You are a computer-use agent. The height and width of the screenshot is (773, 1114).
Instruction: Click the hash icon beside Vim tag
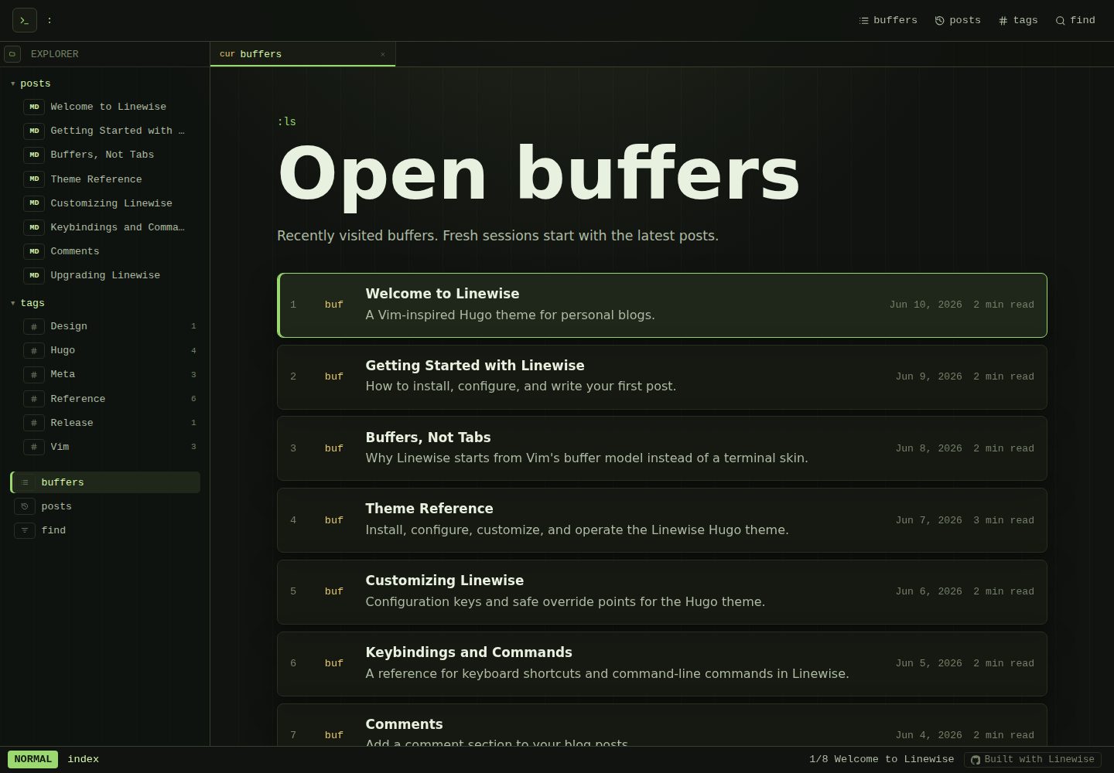pos(34,447)
